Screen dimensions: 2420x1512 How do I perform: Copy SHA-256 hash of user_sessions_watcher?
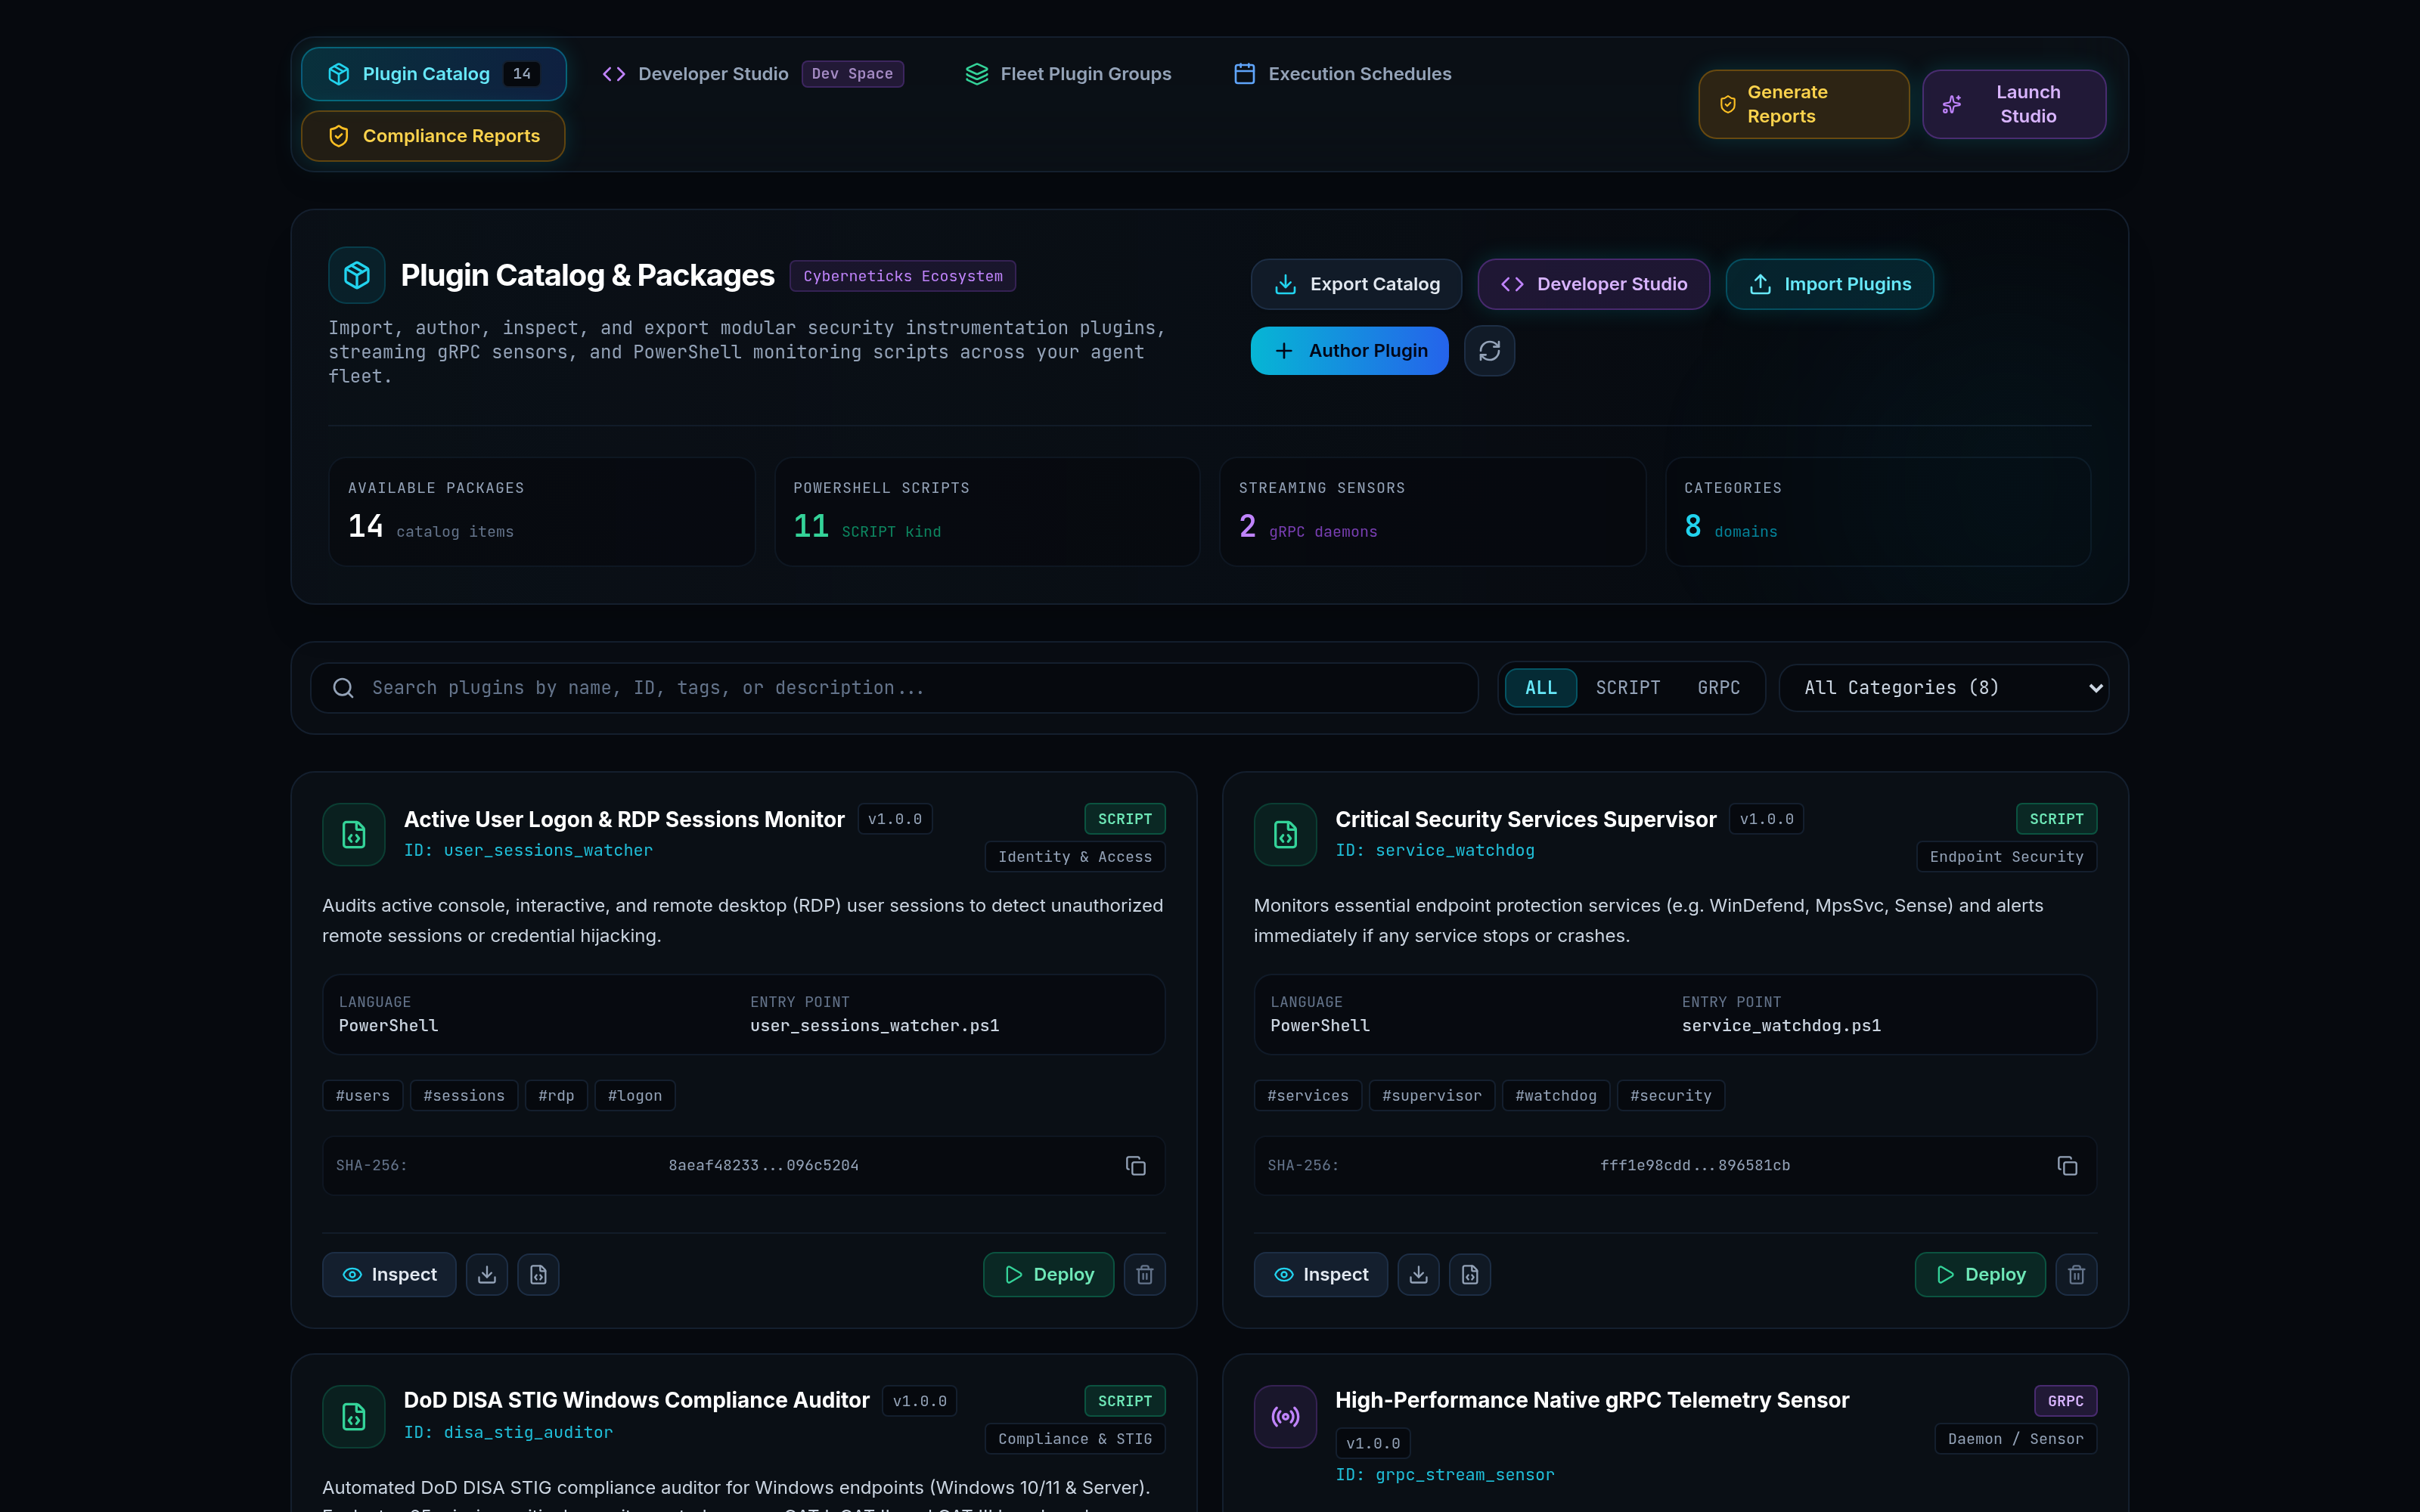point(1135,1166)
